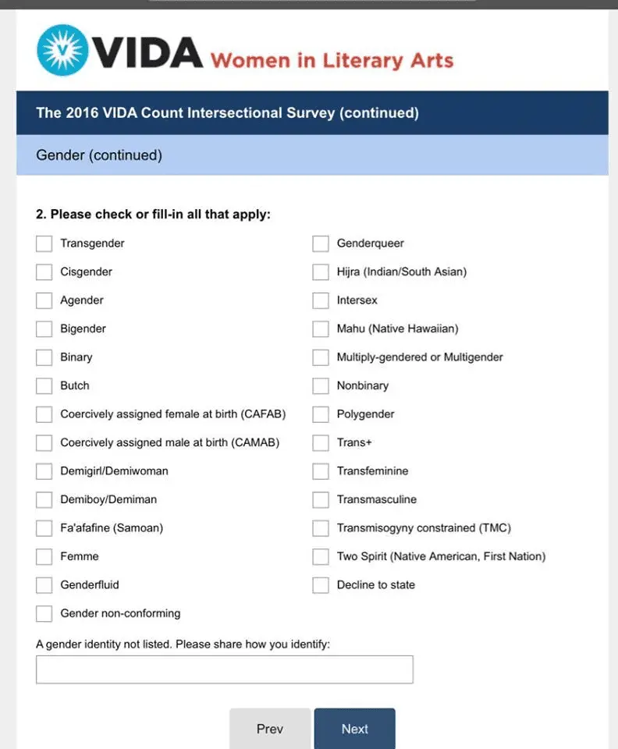Image resolution: width=618 pixels, height=749 pixels.
Task: Check the Trans+ checkbox
Action: [321, 443]
